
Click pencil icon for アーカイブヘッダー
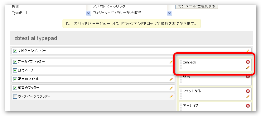point(171,62)
